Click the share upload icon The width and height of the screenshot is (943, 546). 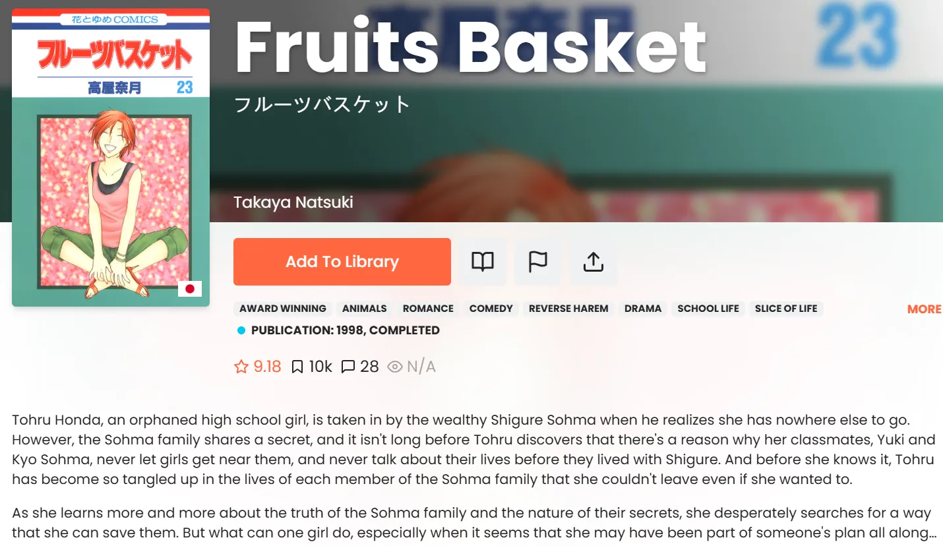(x=593, y=262)
